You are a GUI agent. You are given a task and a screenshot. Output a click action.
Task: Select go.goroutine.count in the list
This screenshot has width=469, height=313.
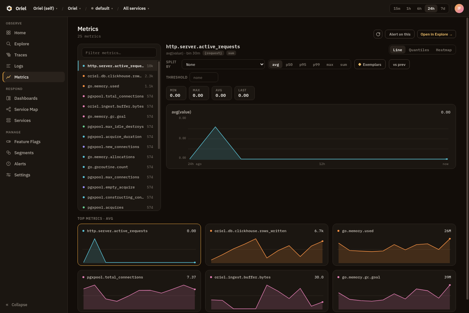[118, 167]
